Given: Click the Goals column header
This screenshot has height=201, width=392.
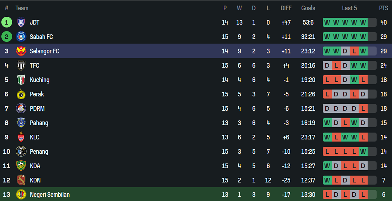Looking at the screenshot, I should [x=308, y=8].
